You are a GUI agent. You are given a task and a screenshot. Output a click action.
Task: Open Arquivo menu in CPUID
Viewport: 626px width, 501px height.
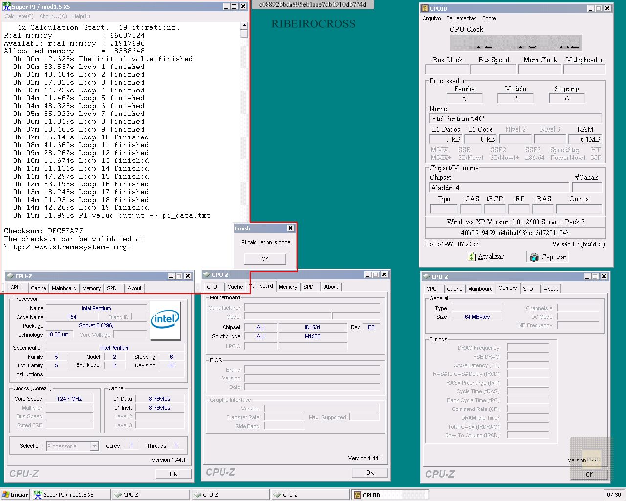pos(432,18)
